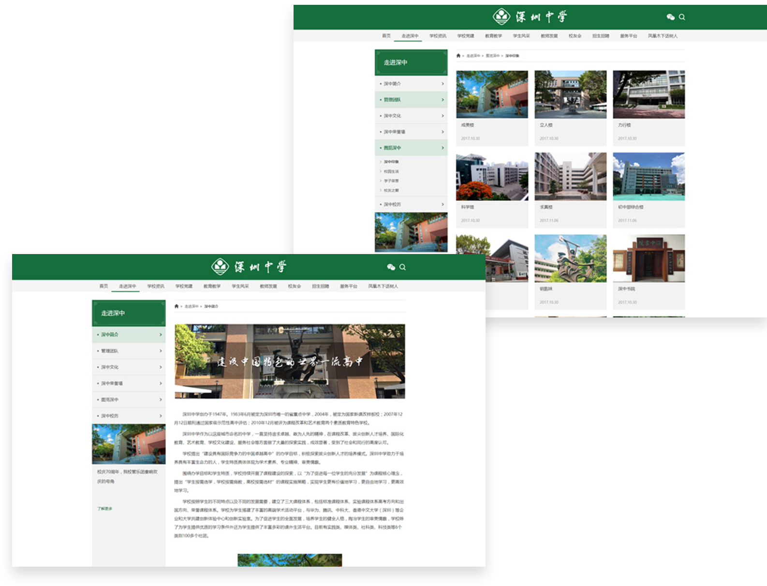This screenshot has height=586, width=767.
Task: Click the banner image with the statue on the 深中简介 page
Action: click(x=290, y=361)
